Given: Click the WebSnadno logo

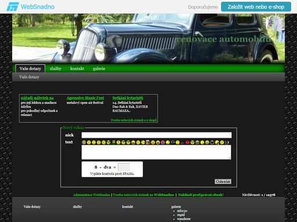Looking at the screenshot, I should tap(31, 7).
